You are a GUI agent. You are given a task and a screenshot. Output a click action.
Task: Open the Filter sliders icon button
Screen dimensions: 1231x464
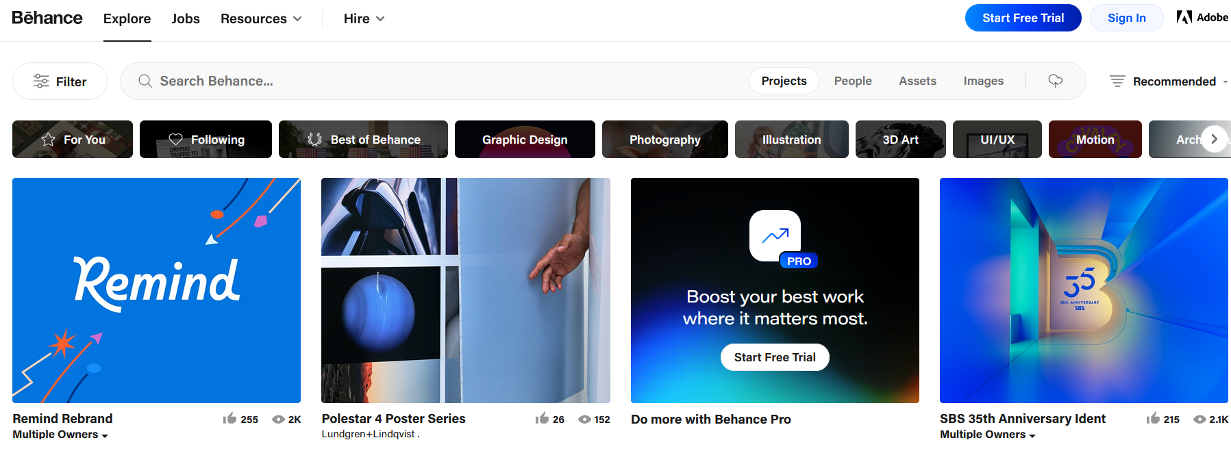pyautogui.click(x=60, y=81)
